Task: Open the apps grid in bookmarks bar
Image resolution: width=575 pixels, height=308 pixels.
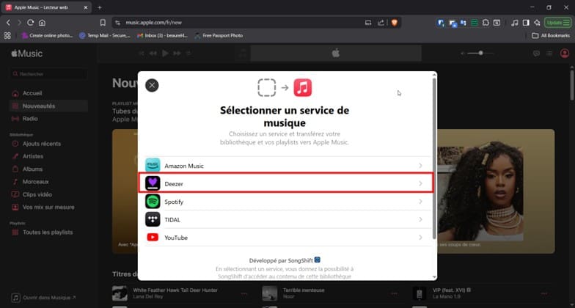Action: pos(7,35)
